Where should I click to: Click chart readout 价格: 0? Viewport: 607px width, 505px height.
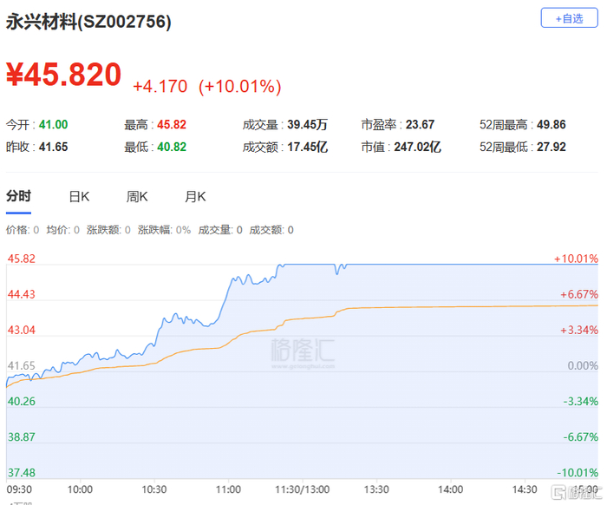click(23, 230)
